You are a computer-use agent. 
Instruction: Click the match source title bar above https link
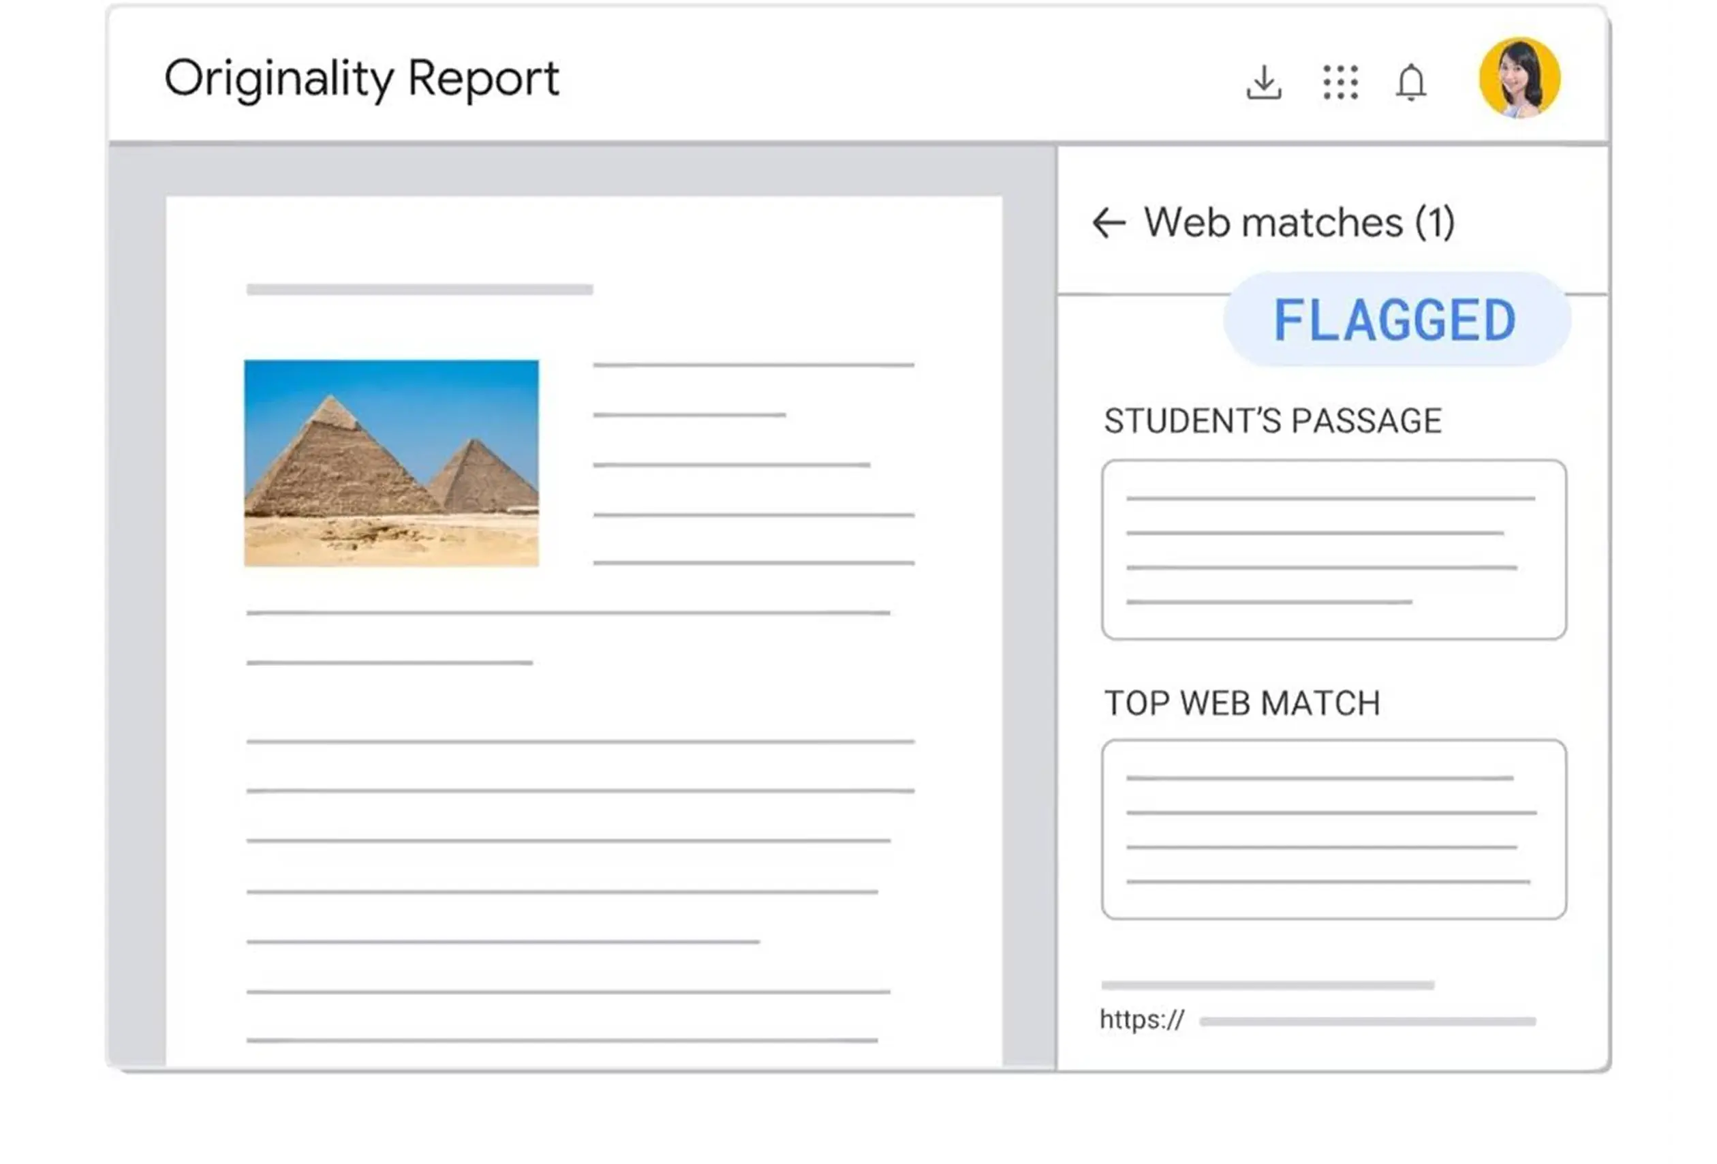(1267, 985)
